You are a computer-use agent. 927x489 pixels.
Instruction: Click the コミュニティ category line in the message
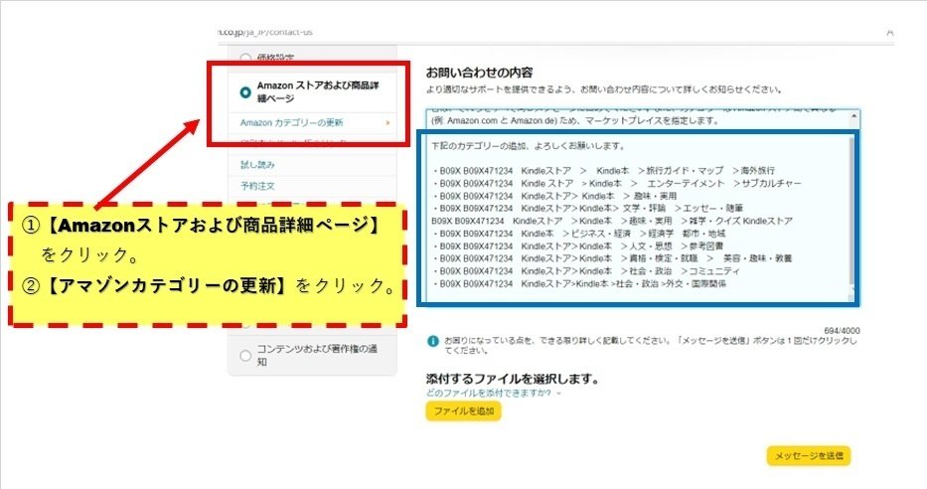tap(585, 270)
